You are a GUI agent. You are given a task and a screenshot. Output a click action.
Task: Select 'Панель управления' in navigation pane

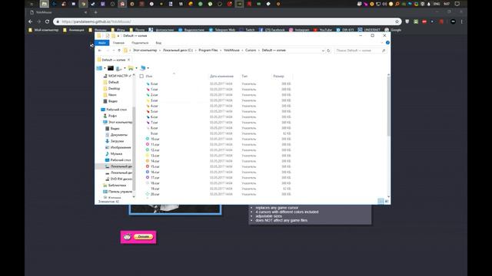pos(120,192)
